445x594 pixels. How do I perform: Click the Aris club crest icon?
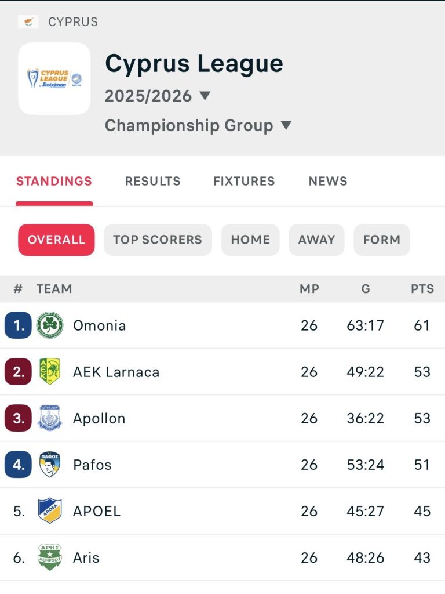[50, 557]
